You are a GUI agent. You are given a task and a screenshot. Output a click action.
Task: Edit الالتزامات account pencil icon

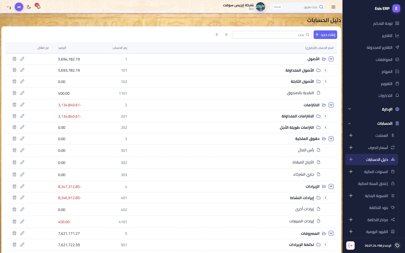(22, 105)
